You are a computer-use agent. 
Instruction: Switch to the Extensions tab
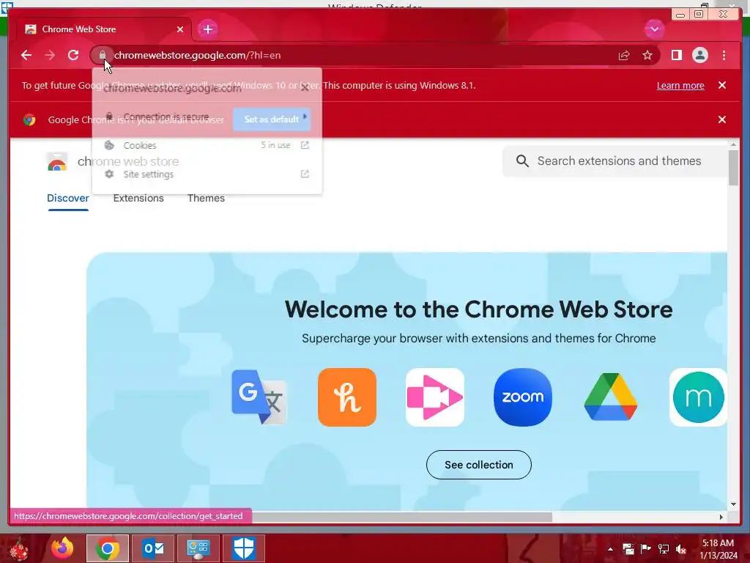coord(138,198)
